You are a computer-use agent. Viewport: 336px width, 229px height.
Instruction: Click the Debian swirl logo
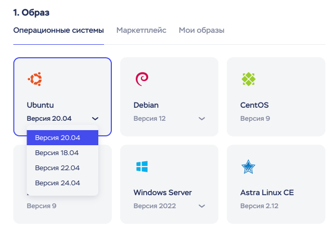[x=141, y=79]
